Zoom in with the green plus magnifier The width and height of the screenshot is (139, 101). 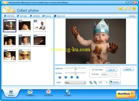pyautogui.click(x=91, y=82)
